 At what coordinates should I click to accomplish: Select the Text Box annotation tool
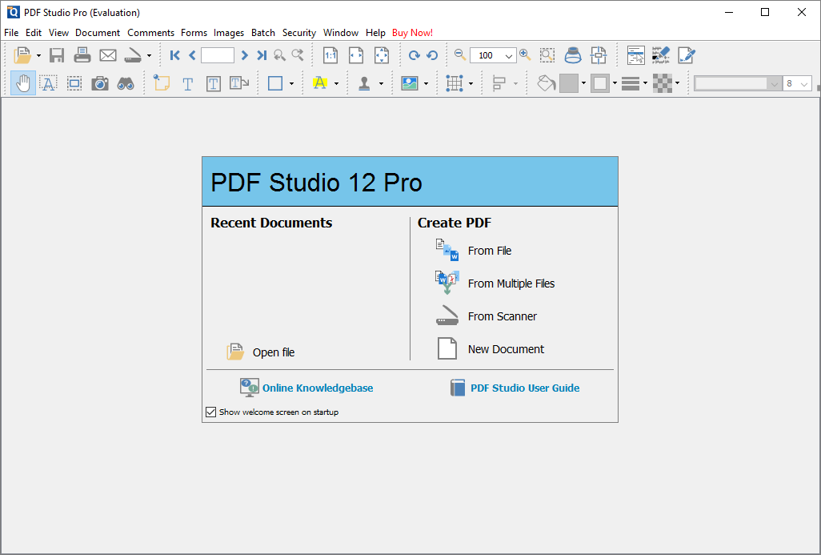coord(213,84)
